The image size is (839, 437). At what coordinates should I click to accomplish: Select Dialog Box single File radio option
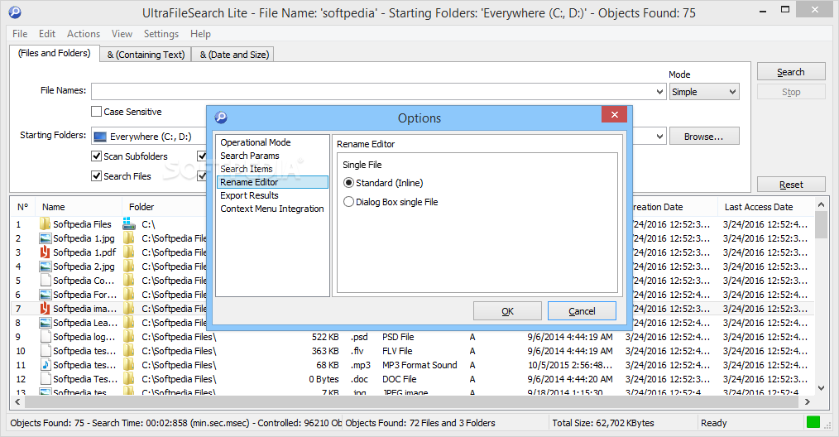pyautogui.click(x=349, y=202)
